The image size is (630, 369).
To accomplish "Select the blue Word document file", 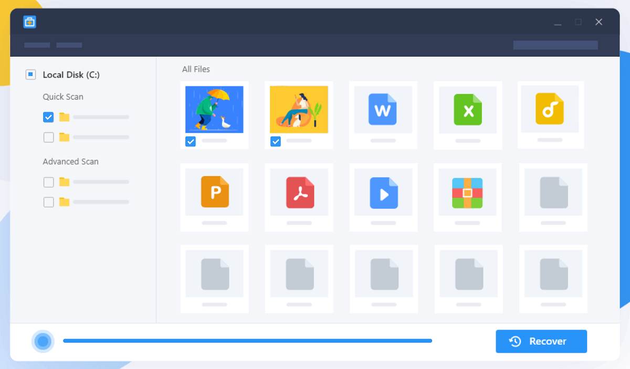I will (383, 109).
